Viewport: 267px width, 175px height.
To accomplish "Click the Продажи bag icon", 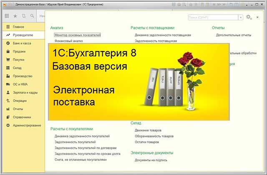I will pyautogui.click(x=8, y=51).
